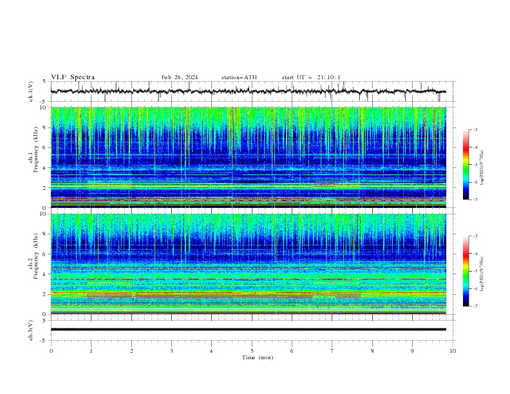Image resolution: width=510 pixels, height=394 pixels.
Task: Click the "Time (min)" axis title
Action: pyautogui.click(x=258, y=357)
